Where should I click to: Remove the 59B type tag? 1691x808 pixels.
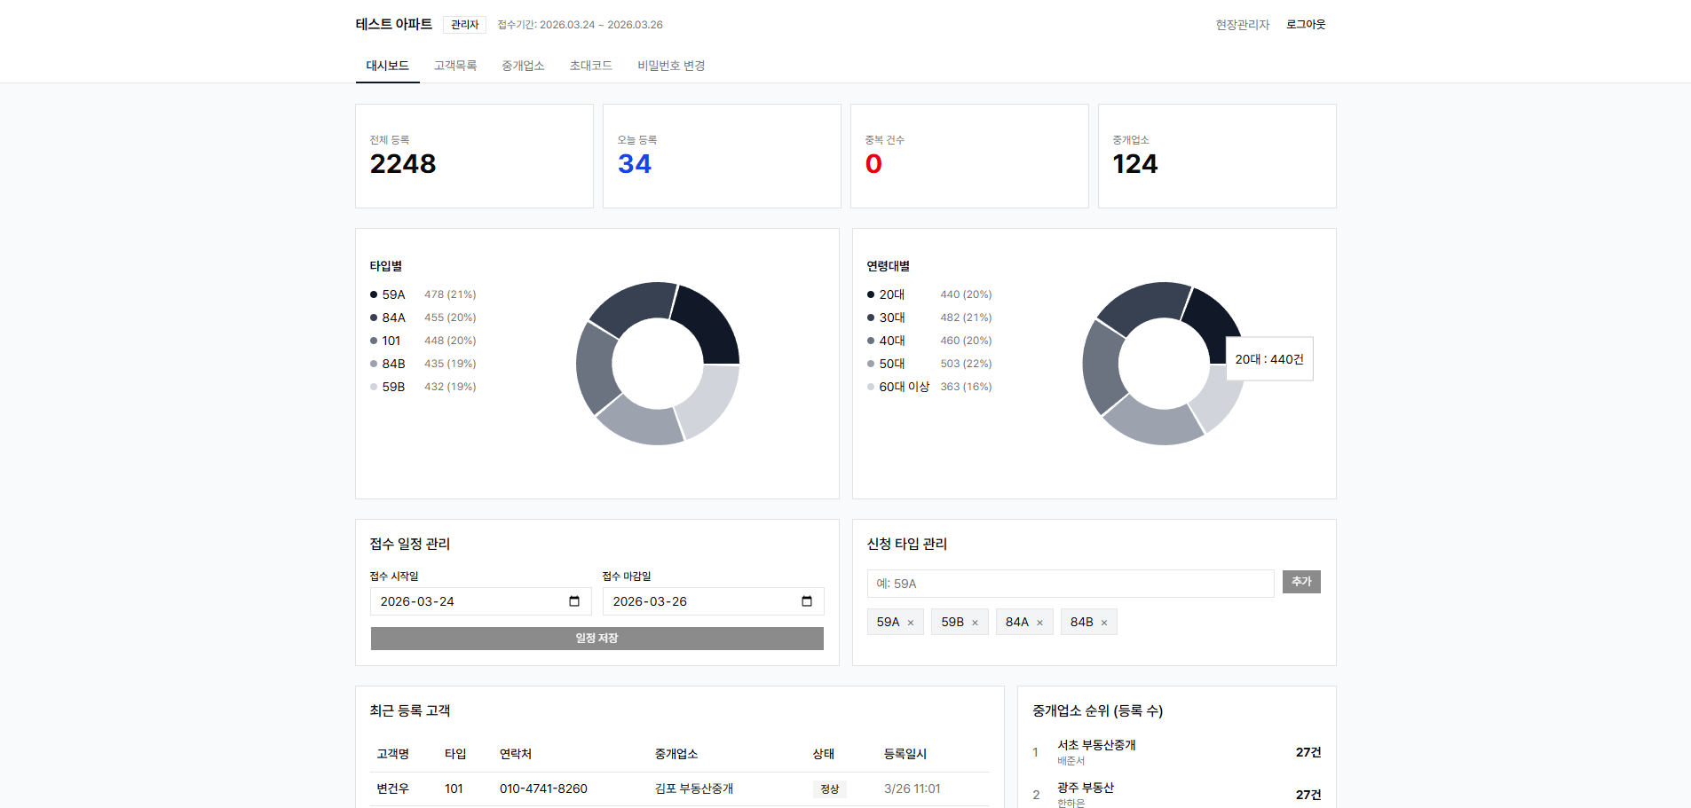(x=975, y=623)
